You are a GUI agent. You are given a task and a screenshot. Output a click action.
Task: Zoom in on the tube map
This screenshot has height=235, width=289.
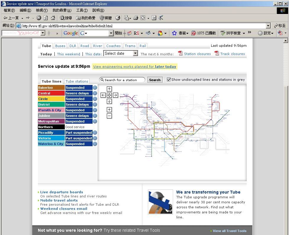point(109,110)
